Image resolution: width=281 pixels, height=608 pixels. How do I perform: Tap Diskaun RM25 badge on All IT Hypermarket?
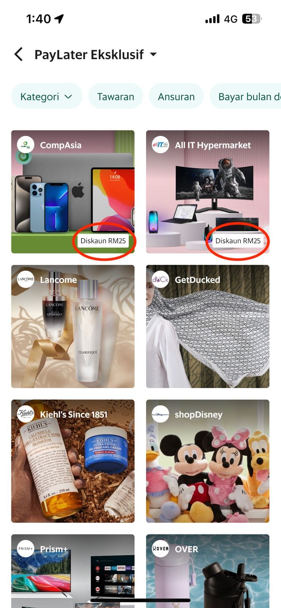click(238, 241)
